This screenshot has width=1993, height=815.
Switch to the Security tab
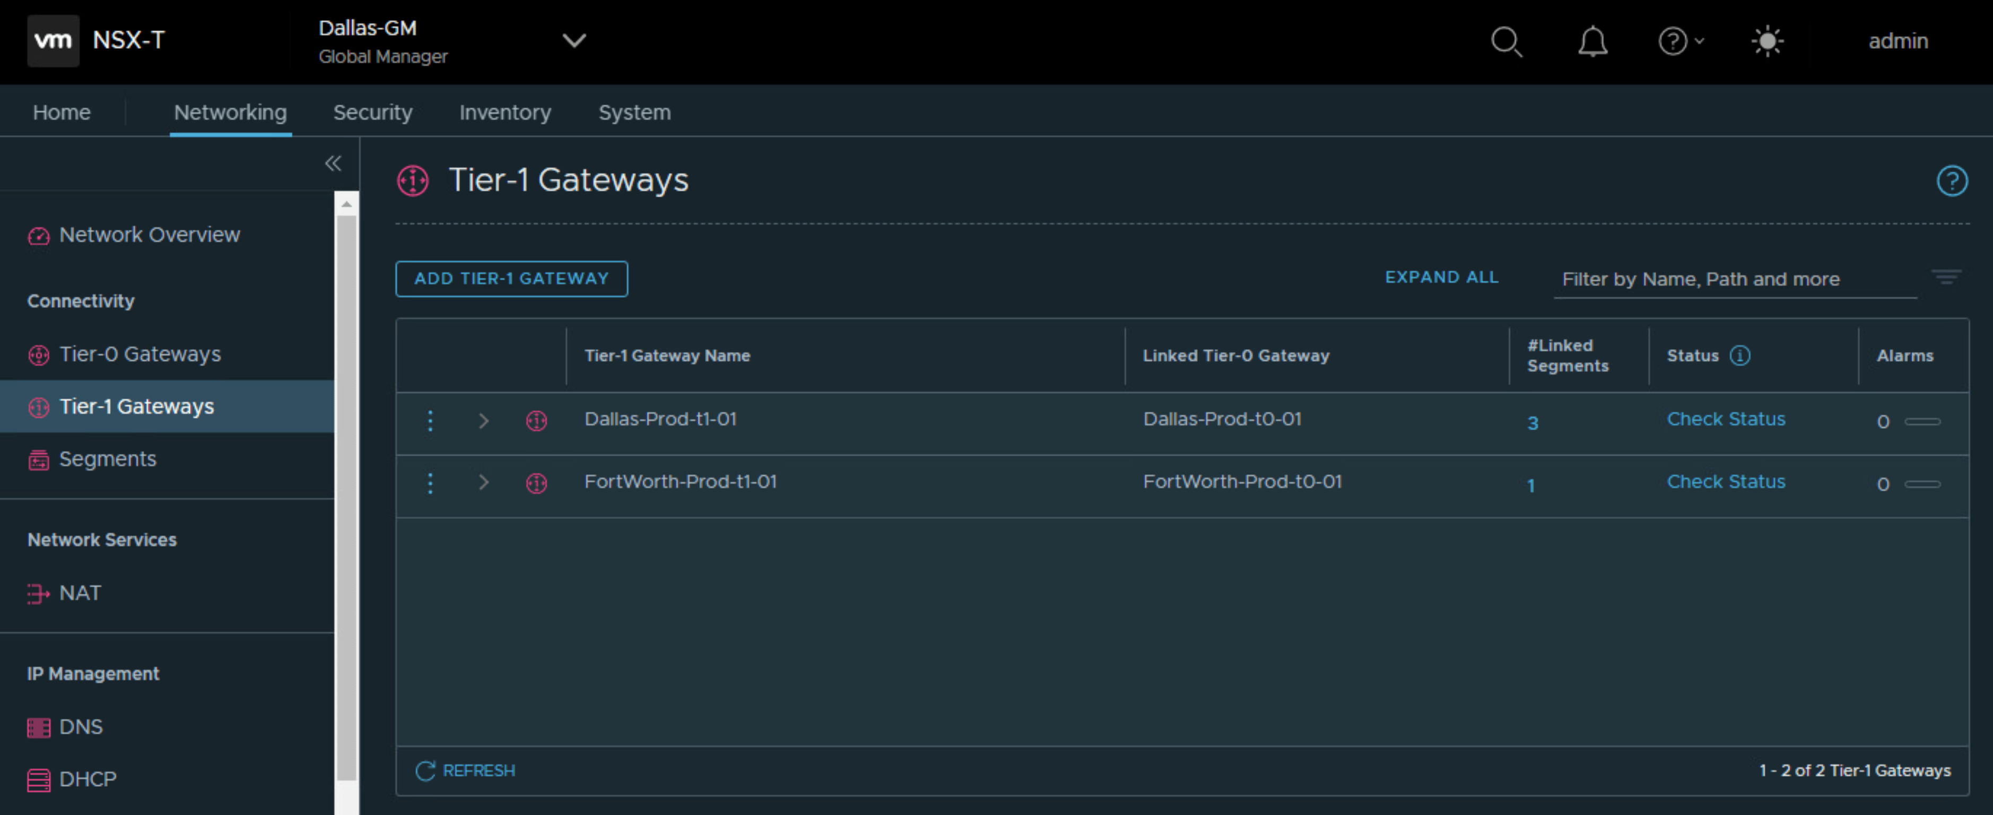tap(372, 112)
